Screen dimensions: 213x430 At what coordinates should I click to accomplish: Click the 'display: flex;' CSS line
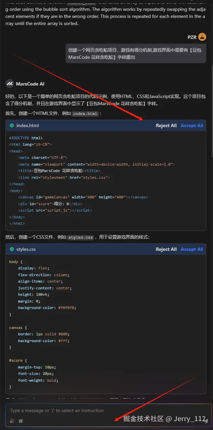tap(34, 268)
